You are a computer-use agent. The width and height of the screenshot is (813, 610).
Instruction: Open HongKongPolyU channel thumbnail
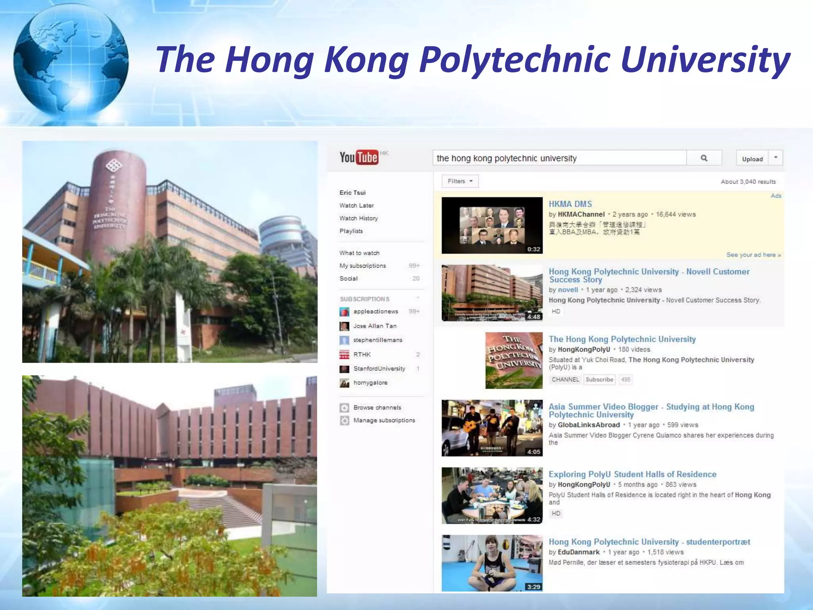[x=514, y=360]
